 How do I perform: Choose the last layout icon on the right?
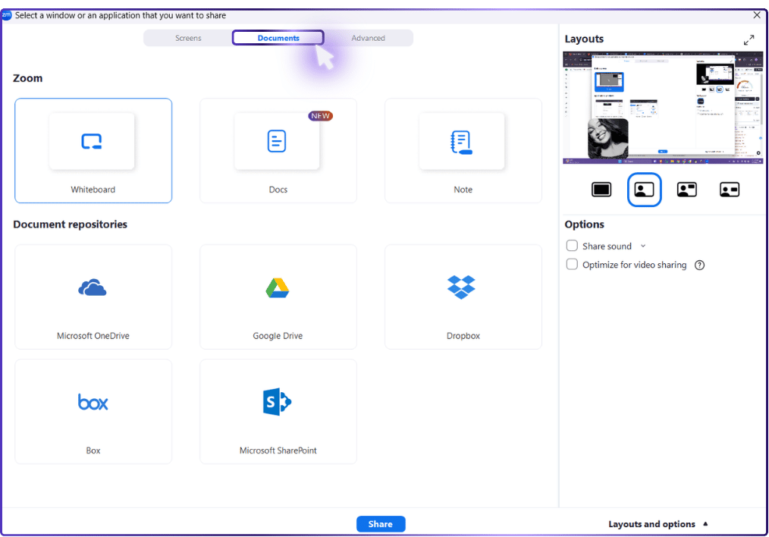click(730, 190)
